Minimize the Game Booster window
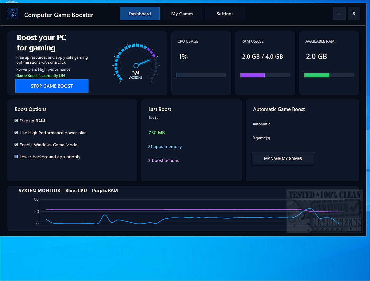Image resolution: width=370 pixels, height=281 pixels. point(339,14)
